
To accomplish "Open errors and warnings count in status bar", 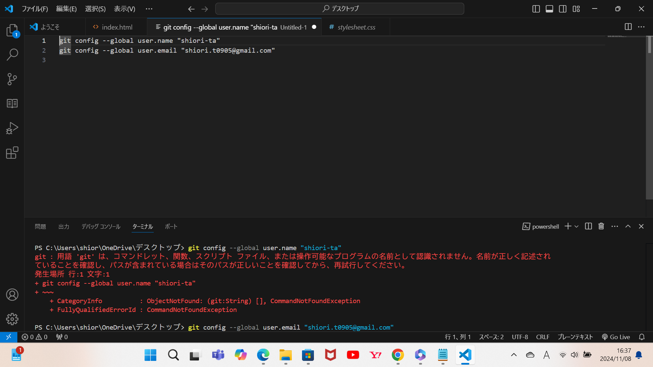I will [x=35, y=337].
